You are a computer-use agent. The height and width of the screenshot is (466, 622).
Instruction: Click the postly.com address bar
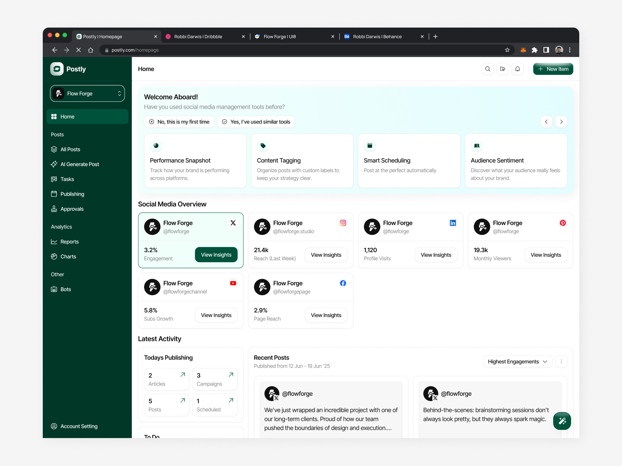(x=135, y=50)
